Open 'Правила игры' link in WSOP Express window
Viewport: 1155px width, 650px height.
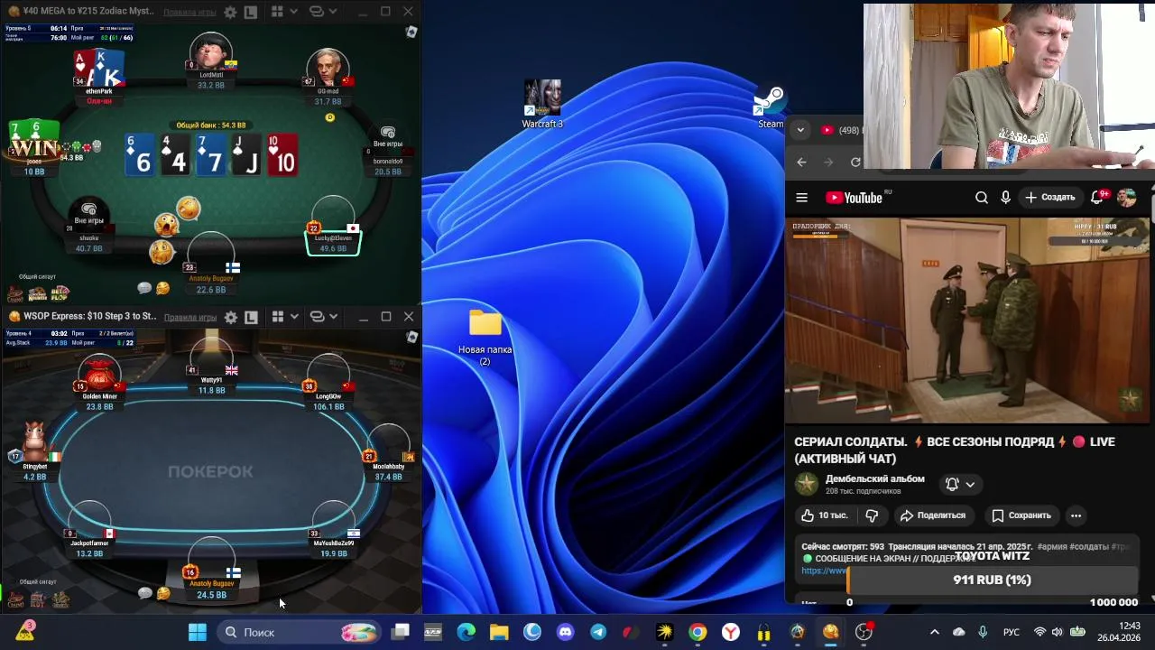[189, 317]
